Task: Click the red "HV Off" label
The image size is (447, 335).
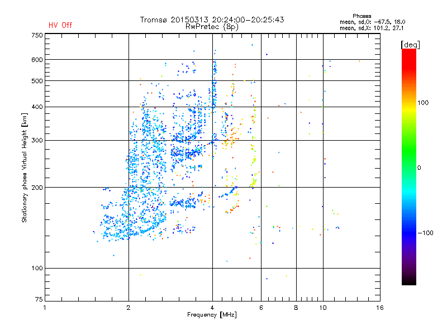Action: click(60, 25)
